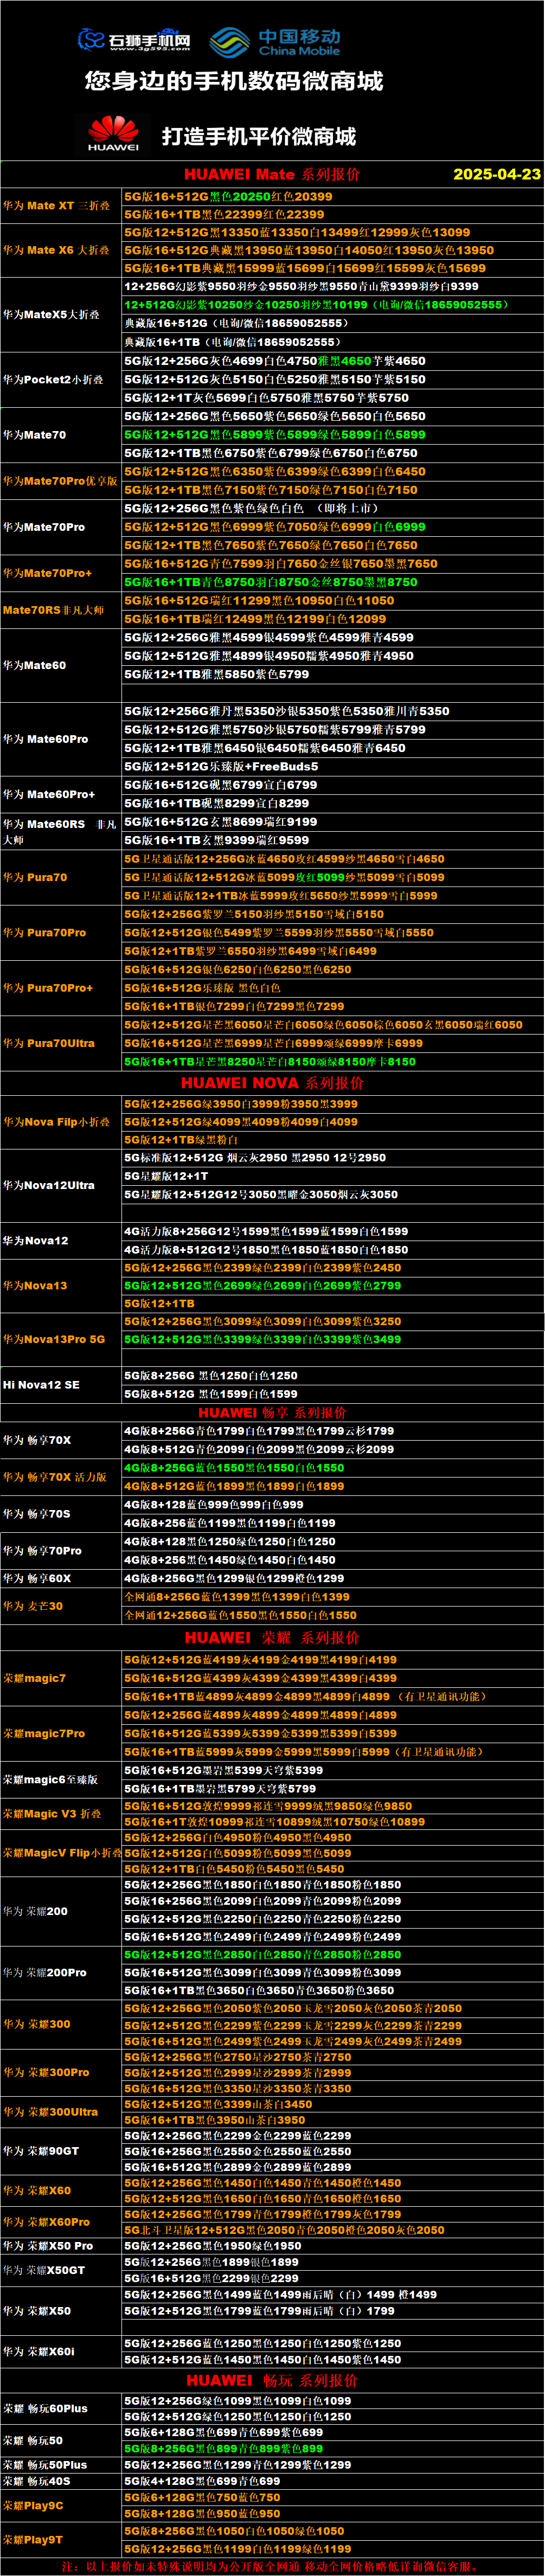Viewport: 545px width, 2576px height.
Task: Click the 荣耀 畅玩40S model label
Action: (x=37, y=2481)
